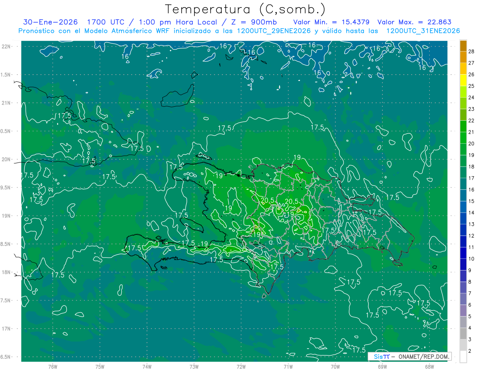Image resolution: width=482 pixels, height=372 pixels.
Task: Click the '9.5N' latitude axis label
Action: click(x=6, y=188)
